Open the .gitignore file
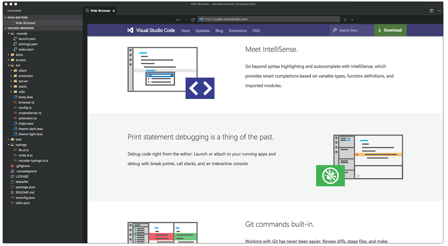This screenshot has height=246, width=448. 22,166
